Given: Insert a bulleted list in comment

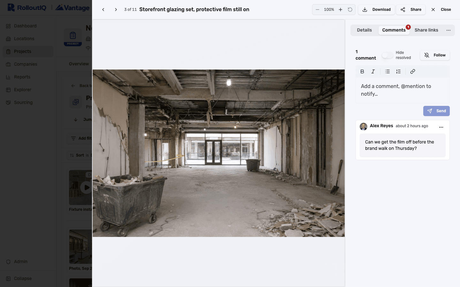Looking at the screenshot, I should point(387,71).
